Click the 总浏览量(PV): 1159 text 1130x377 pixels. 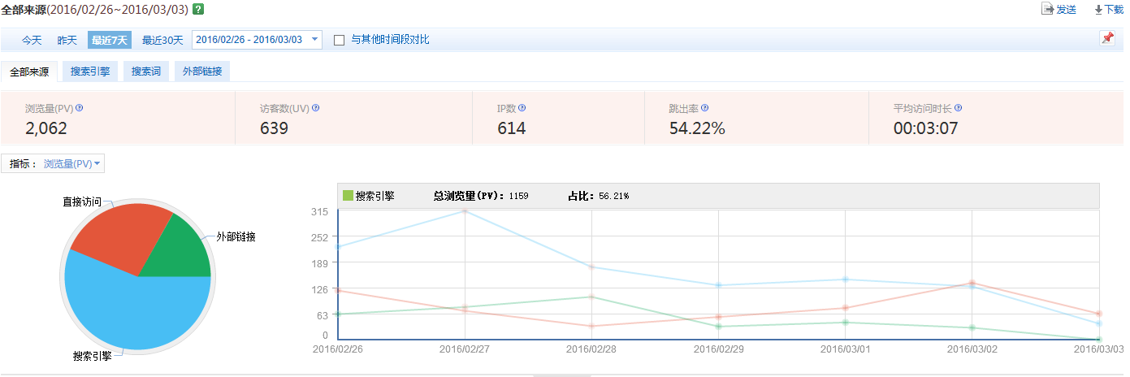(x=481, y=196)
